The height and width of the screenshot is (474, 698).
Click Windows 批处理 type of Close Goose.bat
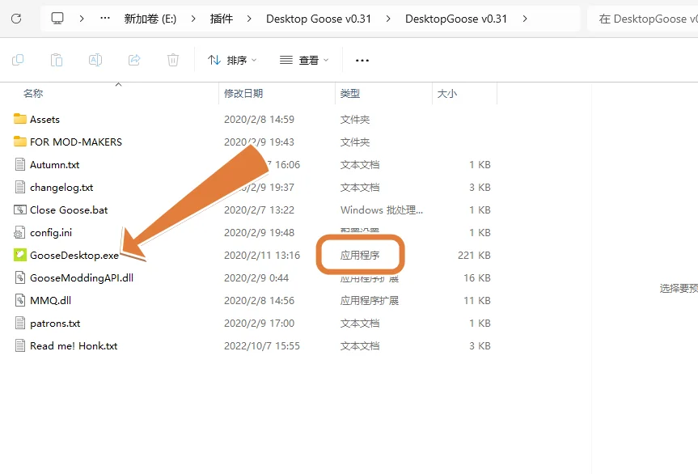[x=382, y=210]
